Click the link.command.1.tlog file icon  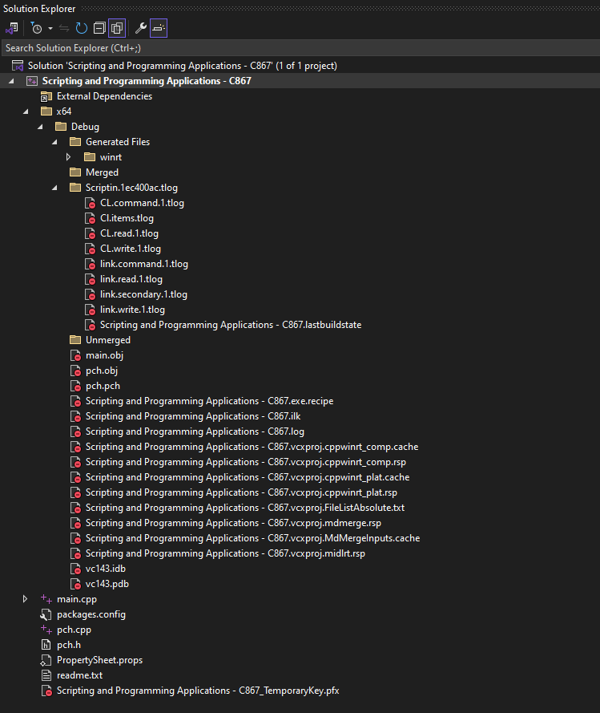pyautogui.click(x=91, y=264)
